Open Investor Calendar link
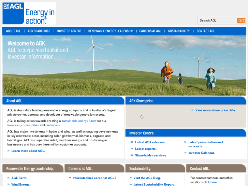The width and height of the screenshot is (248, 186). pyautogui.click(x=202, y=153)
